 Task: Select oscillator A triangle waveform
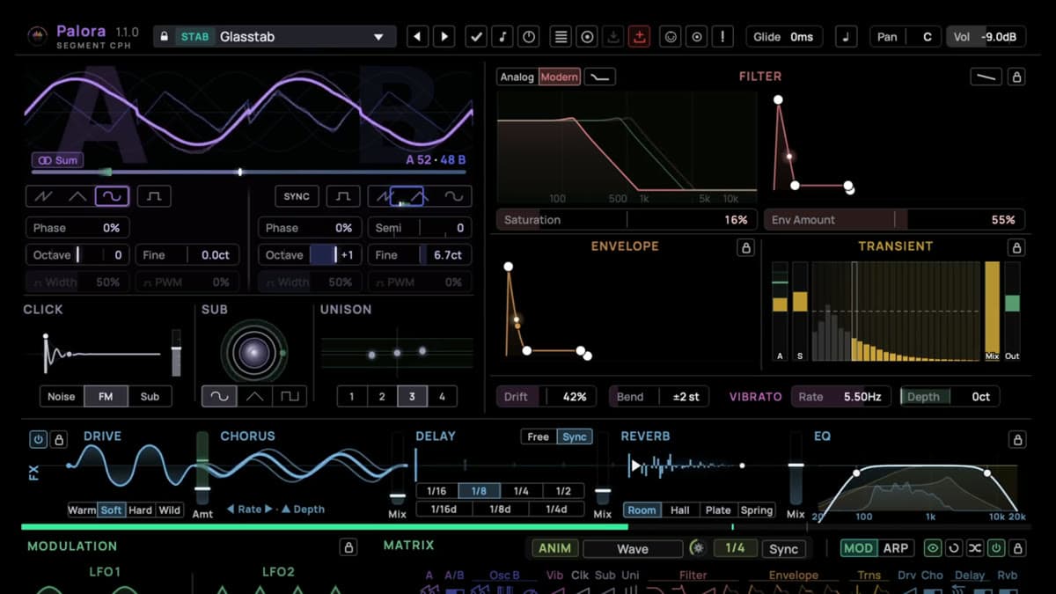77,196
